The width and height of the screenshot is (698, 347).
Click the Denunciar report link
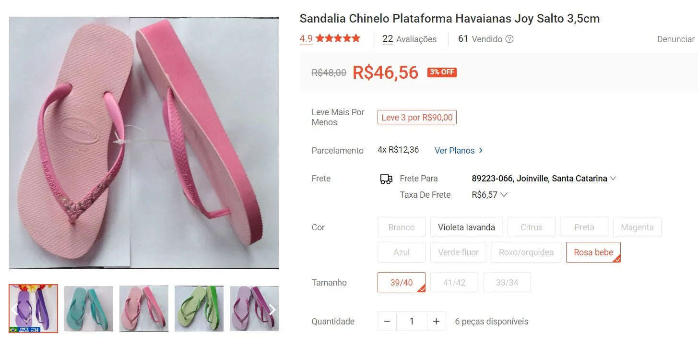tap(675, 39)
